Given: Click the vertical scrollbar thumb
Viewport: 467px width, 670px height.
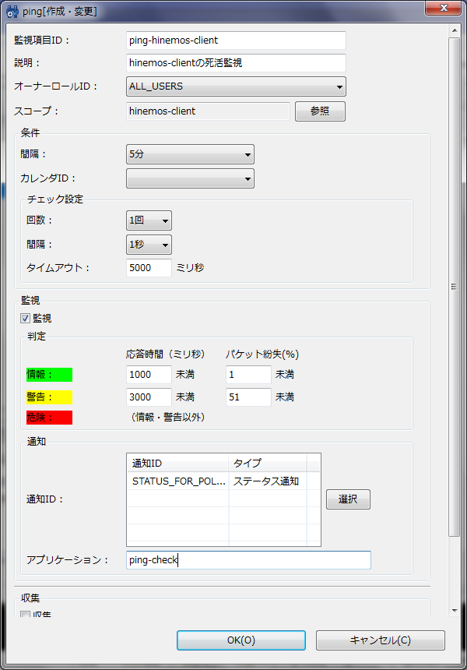Looking at the screenshot, I should click(455, 287).
